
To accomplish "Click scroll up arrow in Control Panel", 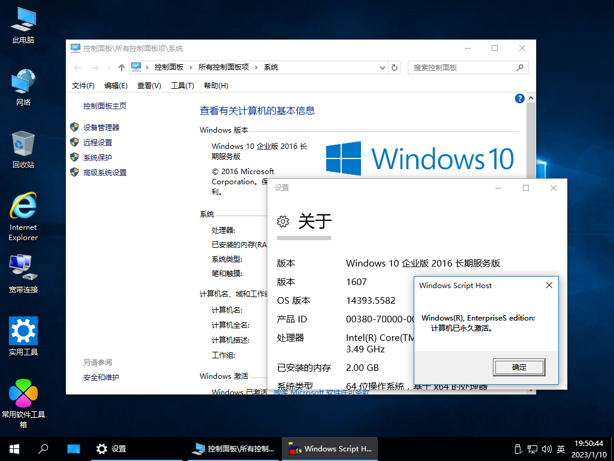I will pyautogui.click(x=531, y=98).
